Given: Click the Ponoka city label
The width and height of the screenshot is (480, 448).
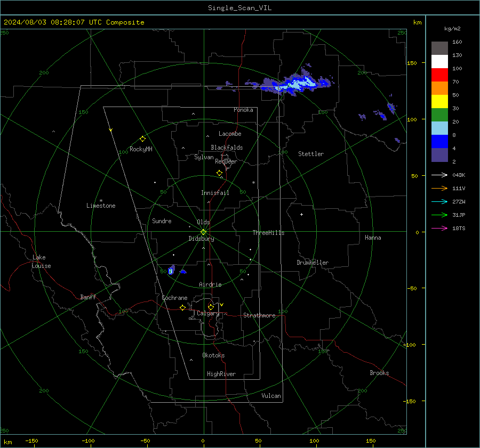Looking at the screenshot, I should [243, 110].
